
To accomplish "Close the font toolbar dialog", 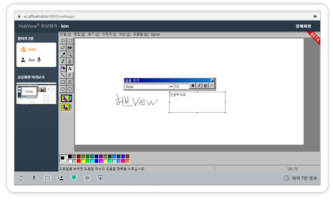I will point(212,80).
